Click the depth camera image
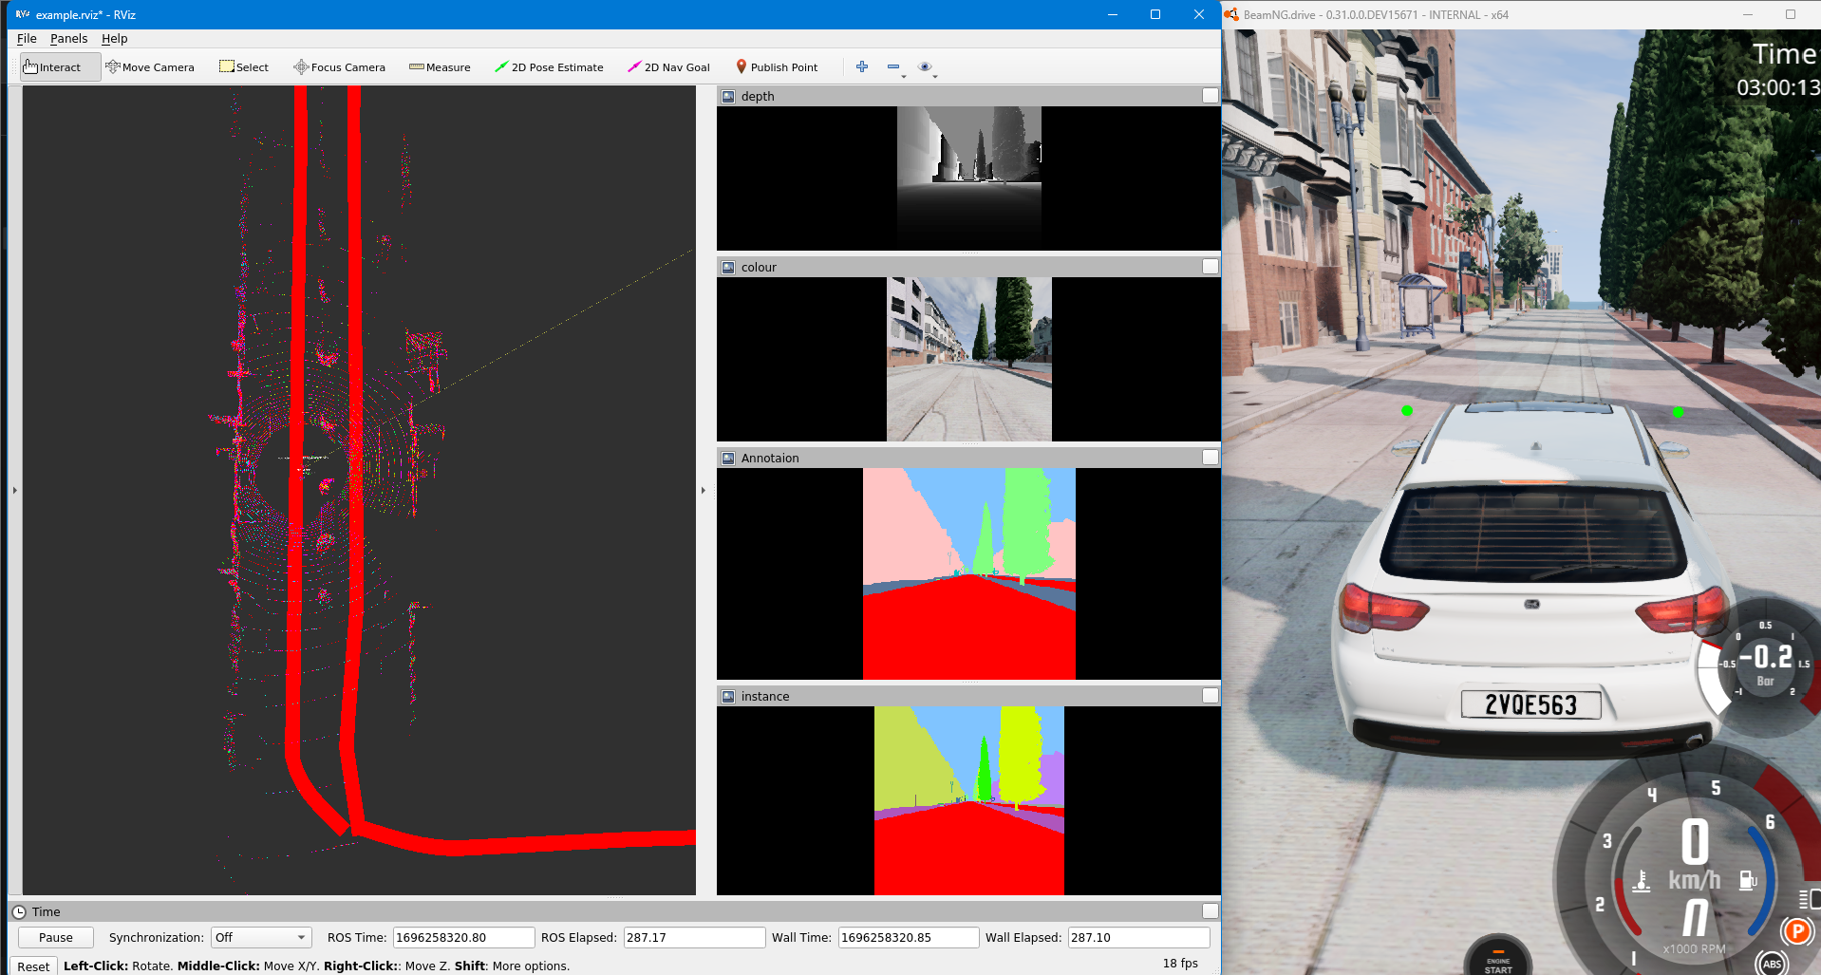This screenshot has width=1821, height=975. pos(969,178)
